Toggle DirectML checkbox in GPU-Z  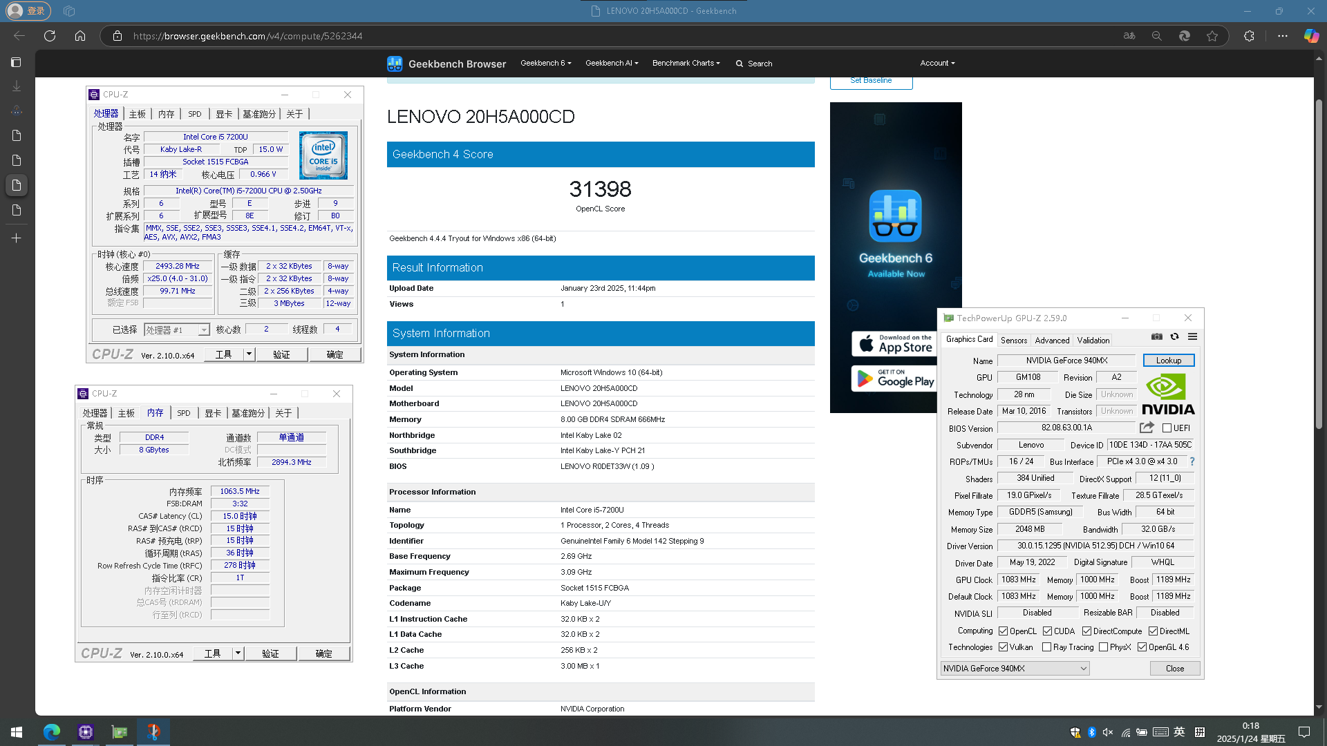(1153, 631)
